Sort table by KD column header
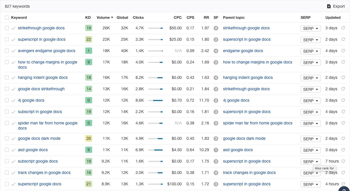Image resolution: width=350 pixels, height=191 pixels. pos(88,18)
